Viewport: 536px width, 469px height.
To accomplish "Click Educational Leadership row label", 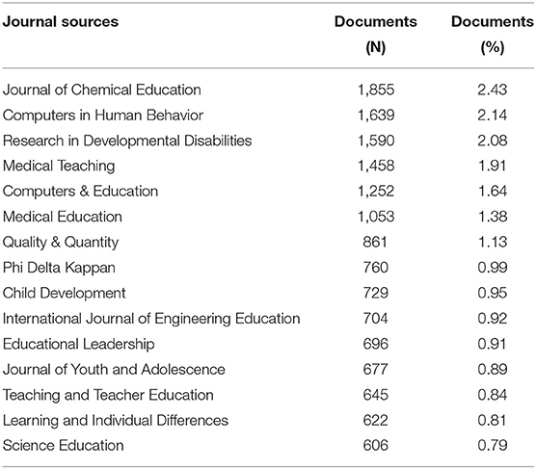I will coord(79,344).
